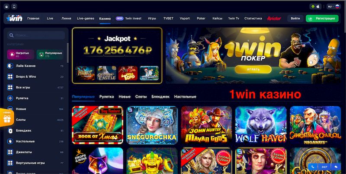Open the Казино navigation menu item
Viewport: 346px width, 174px height.
[x=105, y=19]
